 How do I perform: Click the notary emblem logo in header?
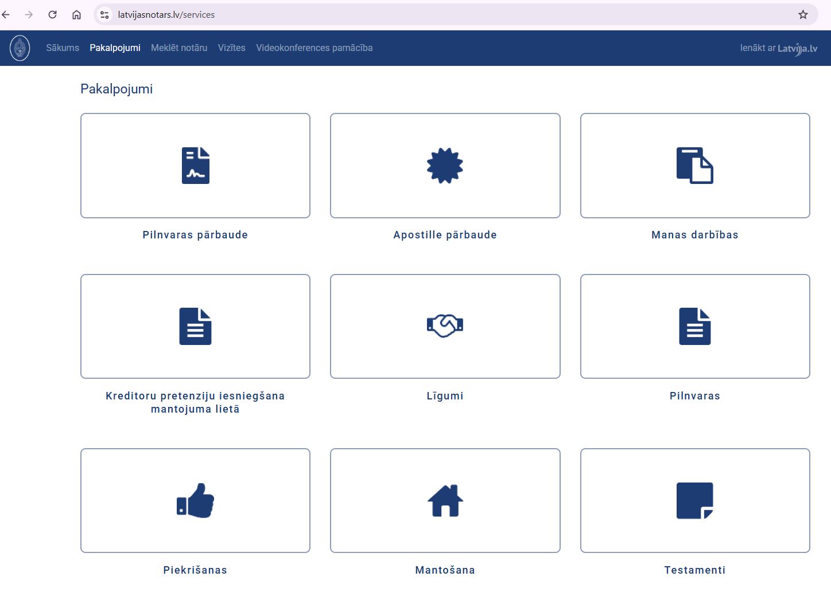pyautogui.click(x=20, y=48)
